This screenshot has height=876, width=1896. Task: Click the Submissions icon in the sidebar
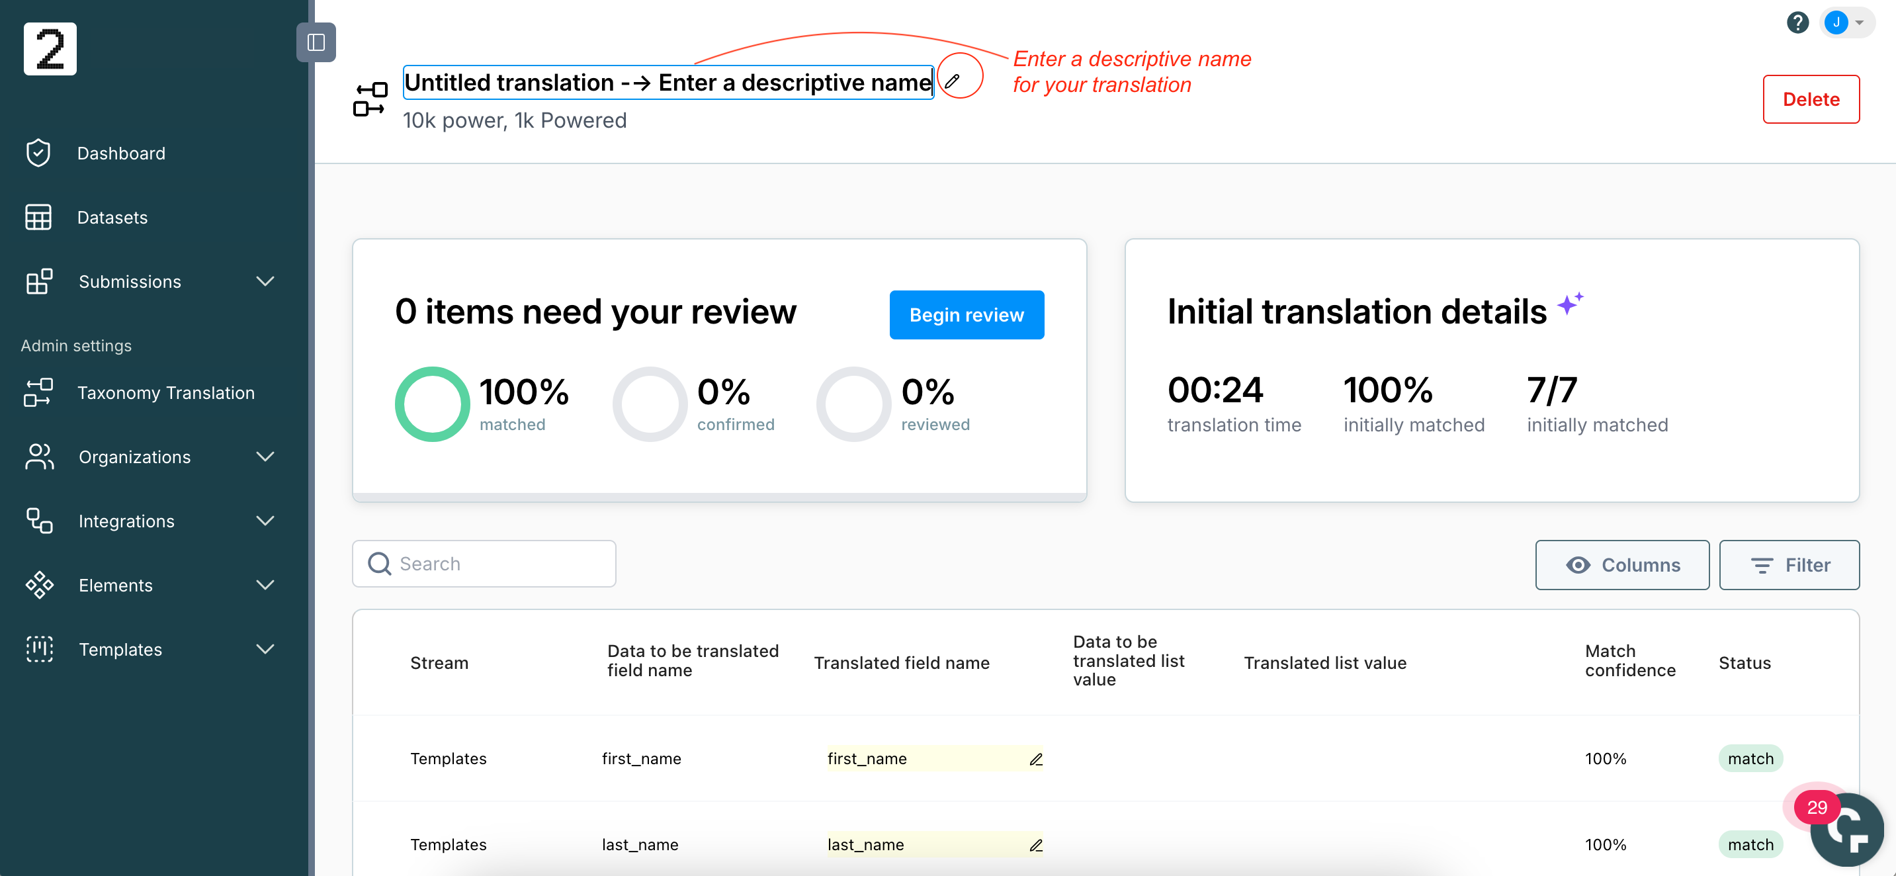tap(39, 281)
